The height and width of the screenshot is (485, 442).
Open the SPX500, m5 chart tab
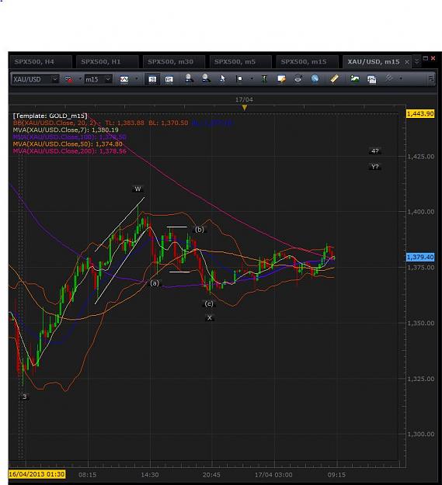point(241,61)
